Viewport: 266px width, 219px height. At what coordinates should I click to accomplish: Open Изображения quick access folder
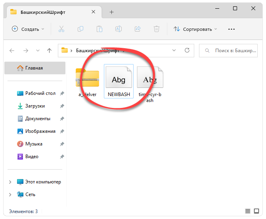(36, 131)
